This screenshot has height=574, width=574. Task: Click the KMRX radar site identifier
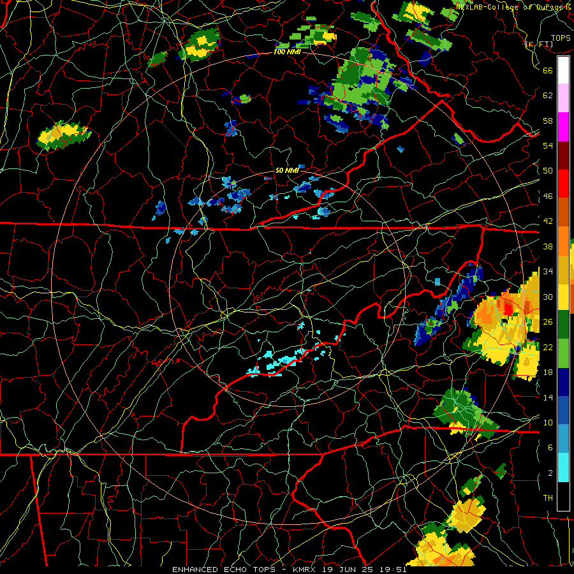click(305, 570)
